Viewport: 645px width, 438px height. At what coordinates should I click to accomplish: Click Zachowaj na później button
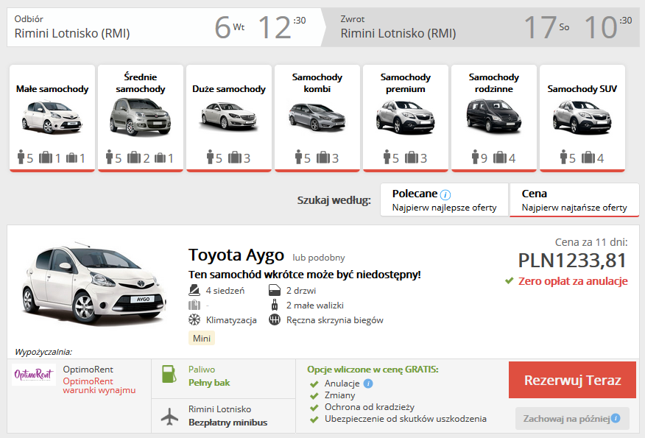pyautogui.click(x=572, y=419)
